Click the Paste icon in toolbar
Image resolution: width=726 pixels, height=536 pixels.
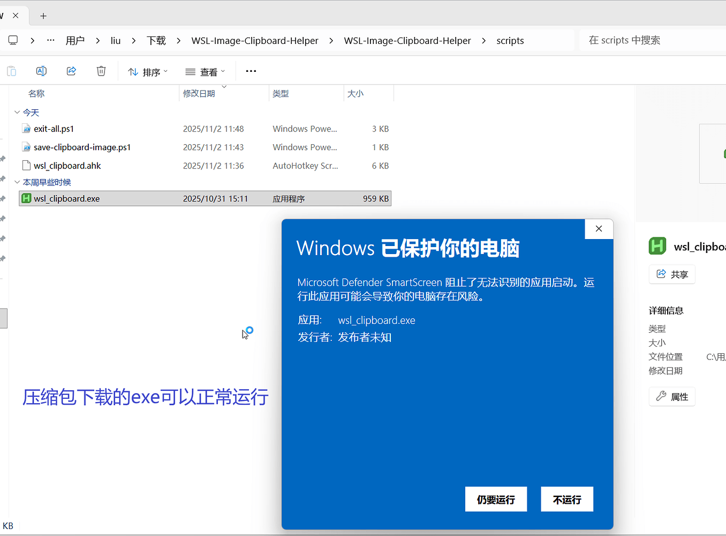coord(11,71)
